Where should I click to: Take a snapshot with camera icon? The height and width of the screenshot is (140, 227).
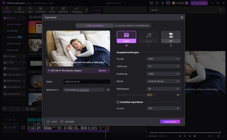pos(218,136)
